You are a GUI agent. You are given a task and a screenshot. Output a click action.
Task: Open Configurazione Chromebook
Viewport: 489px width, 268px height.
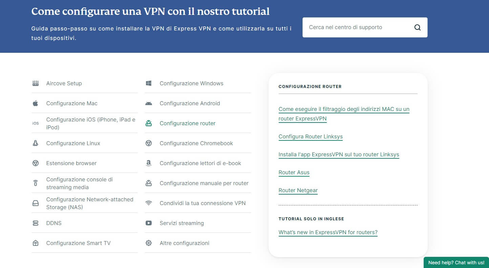(196, 143)
